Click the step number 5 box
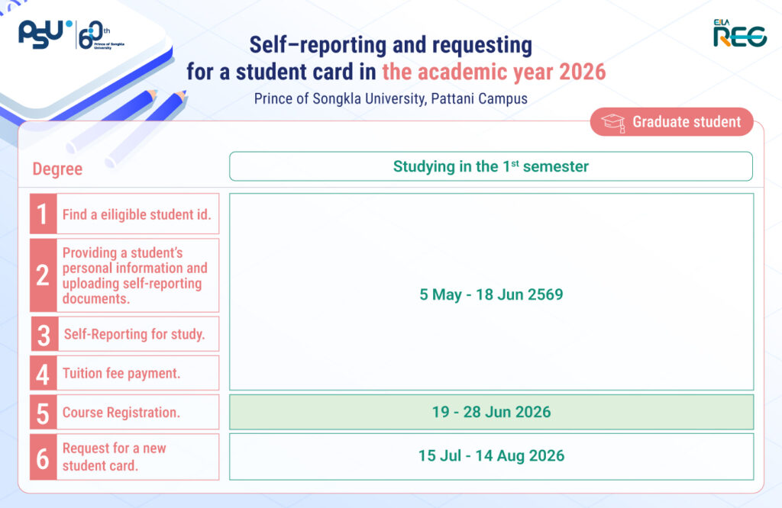Screen dimensions: 782x508 [x=43, y=413]
